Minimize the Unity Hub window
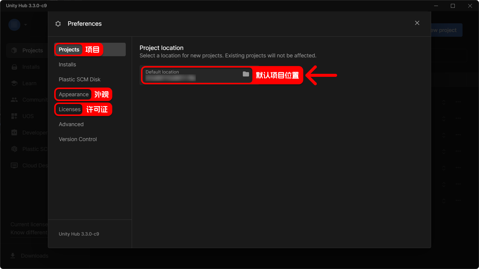This screenshot has height=269, width=479. [436, 6]
